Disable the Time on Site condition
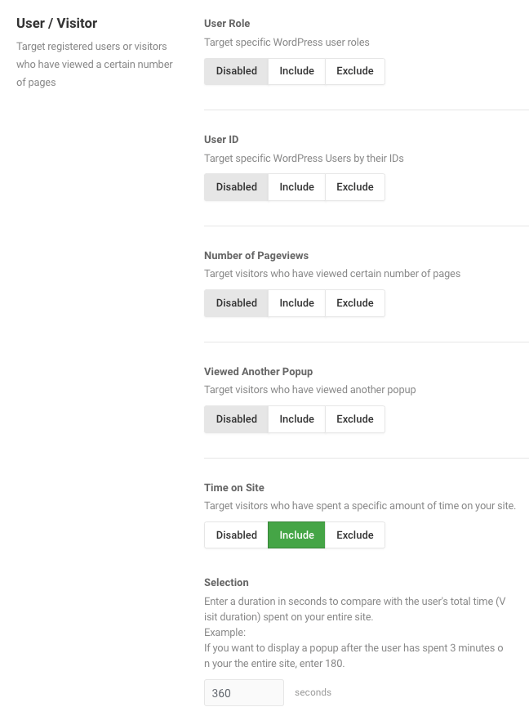Image resolution: width=529 pixels, height=725 pixels. coord(237,535)
